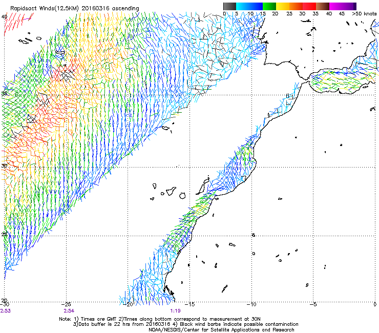Click the "10" legend scale label
This screenshot has width=379, height=333.
(250, 13)
